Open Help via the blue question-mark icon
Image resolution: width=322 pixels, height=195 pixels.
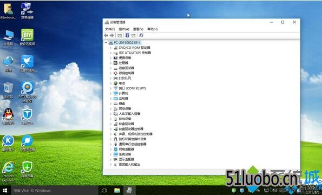(127, 35)
